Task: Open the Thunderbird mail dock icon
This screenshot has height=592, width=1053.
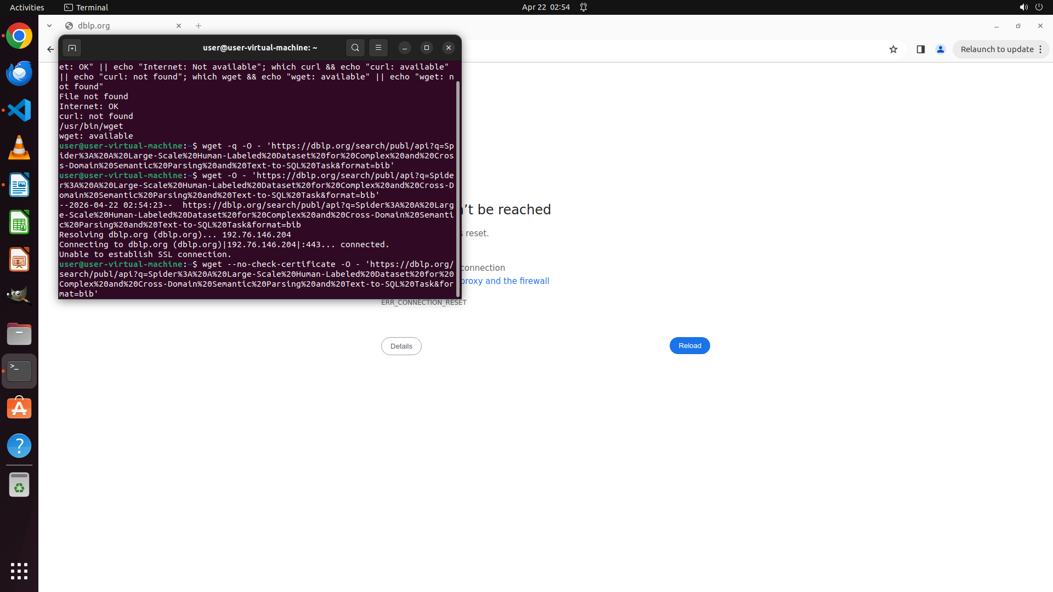Action: (x=19, y=73)
